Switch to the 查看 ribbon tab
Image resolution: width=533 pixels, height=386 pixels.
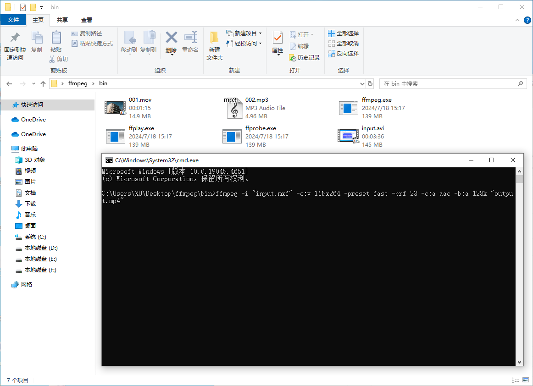(86, 20)
